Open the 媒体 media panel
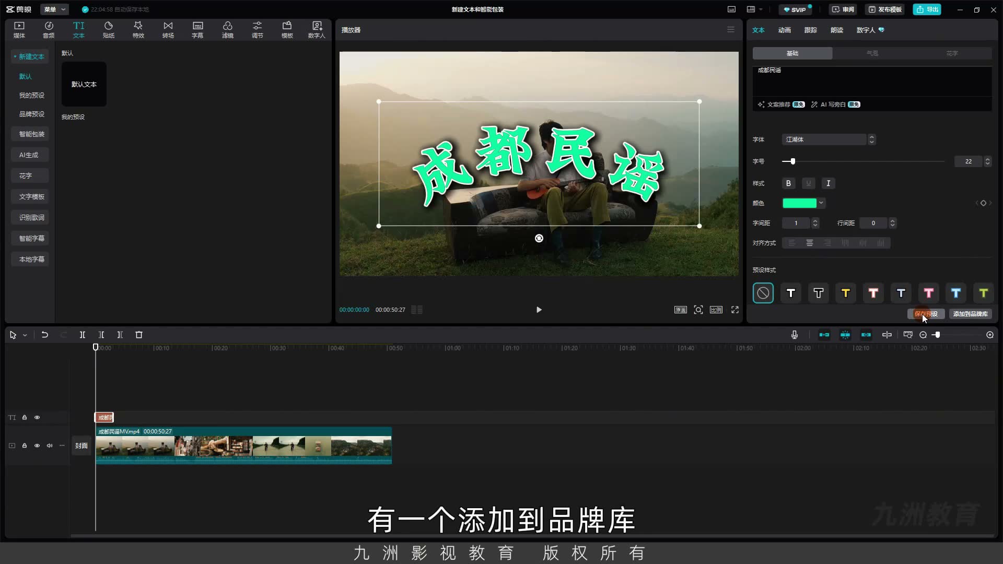 (x=19, y=30)
